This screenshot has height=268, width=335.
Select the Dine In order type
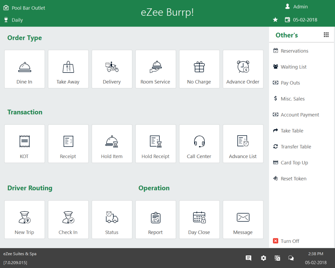[x=24, y=69]
